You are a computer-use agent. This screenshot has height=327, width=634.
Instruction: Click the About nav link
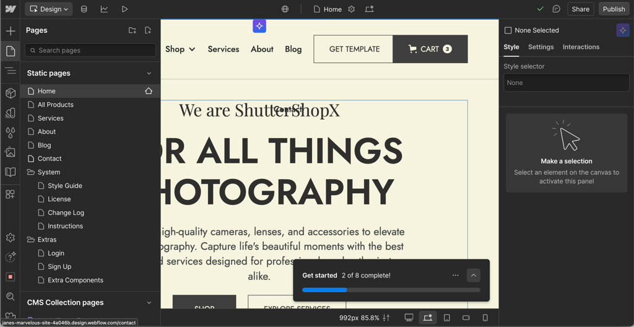point(262,49)
